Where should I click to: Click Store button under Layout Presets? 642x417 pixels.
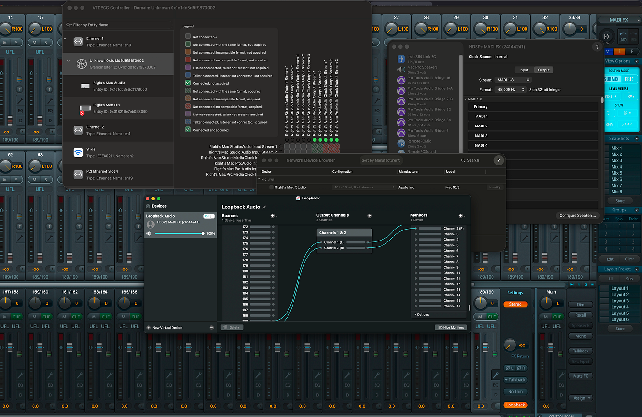[x=620, y=329]
